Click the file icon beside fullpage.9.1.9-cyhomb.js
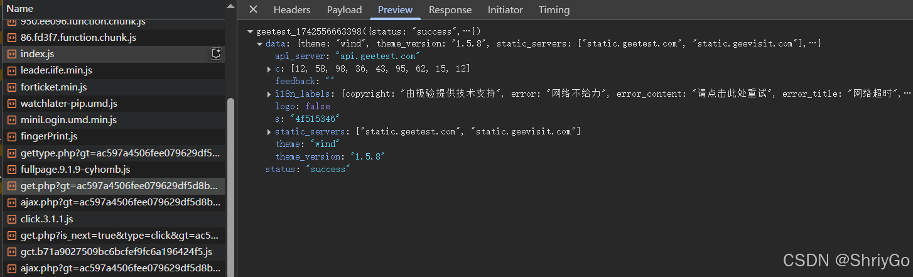 click(11, 170)
